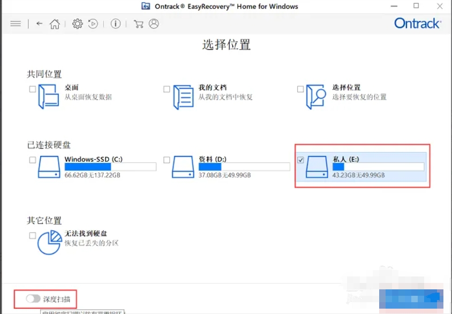
Task: Tick the checkbox beside 选择要恢复的位置
Action: click(300, 89)
